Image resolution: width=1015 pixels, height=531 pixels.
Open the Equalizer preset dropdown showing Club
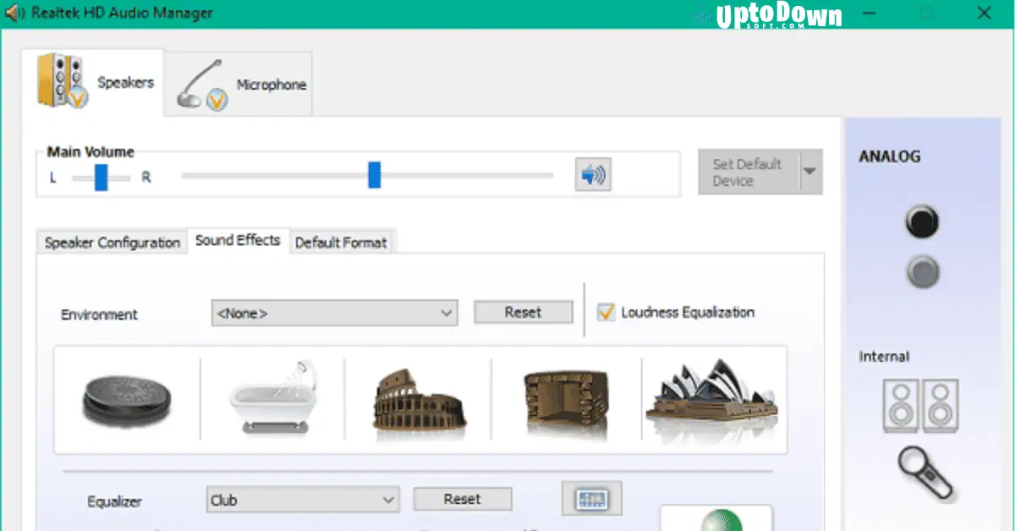(x=302, y=500)
